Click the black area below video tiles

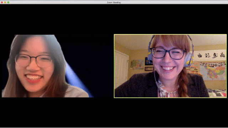pyautogui.click(x=114, y=112)
